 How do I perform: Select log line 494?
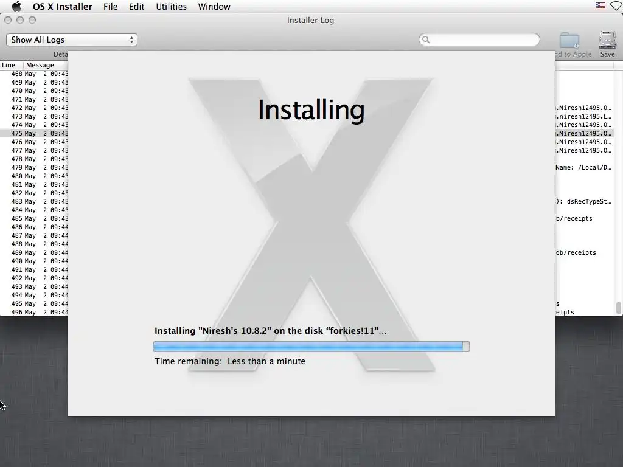(x=34, y=295)
